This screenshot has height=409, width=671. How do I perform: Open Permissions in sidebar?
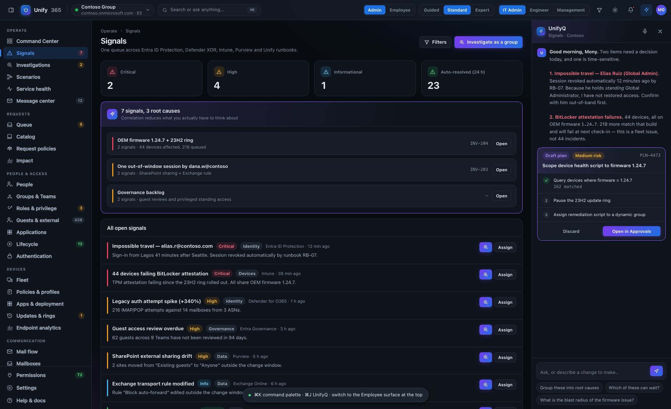45,375
